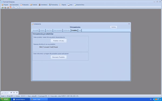
Task: Click the second toolbar truck search icon
Action: click(x=5, y=8)
